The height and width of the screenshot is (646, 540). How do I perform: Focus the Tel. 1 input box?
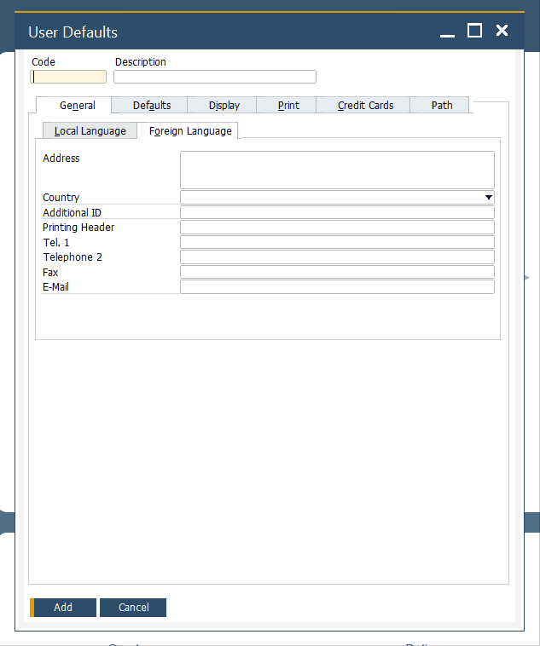[x=337, y=243]
